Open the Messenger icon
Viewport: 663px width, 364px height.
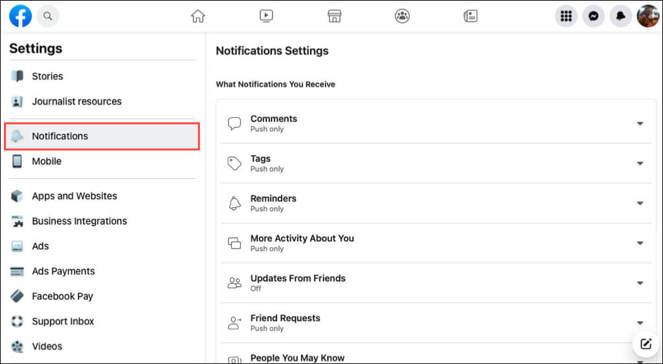593,16
